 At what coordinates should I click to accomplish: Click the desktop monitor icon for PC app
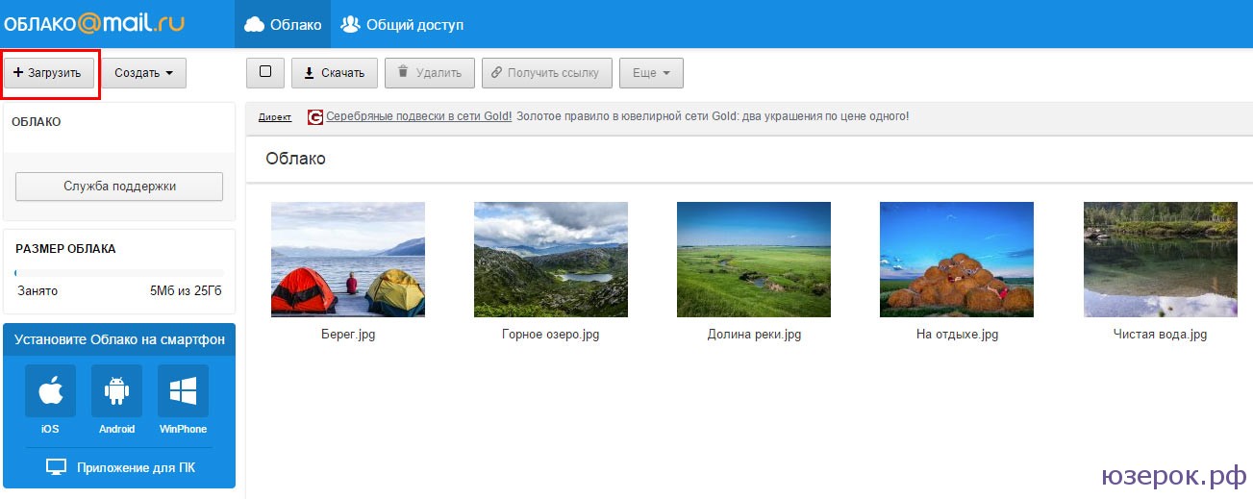point(57,467)
